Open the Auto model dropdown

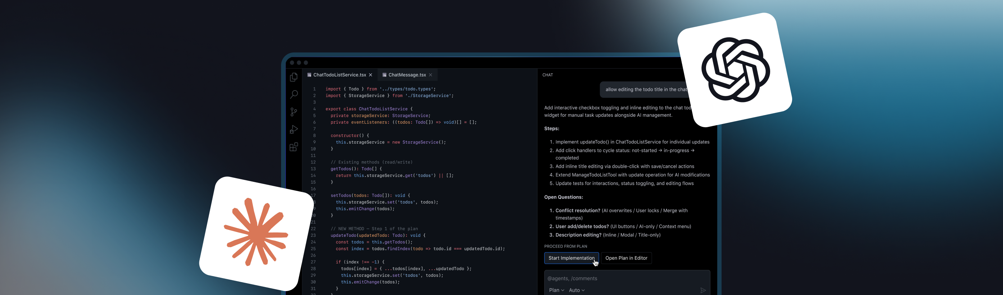click(x=577, y=290)
